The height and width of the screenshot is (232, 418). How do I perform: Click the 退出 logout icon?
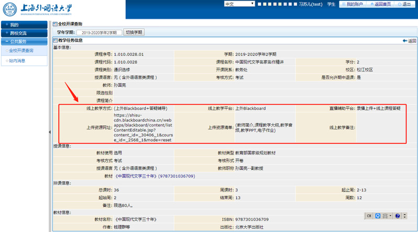399,4
